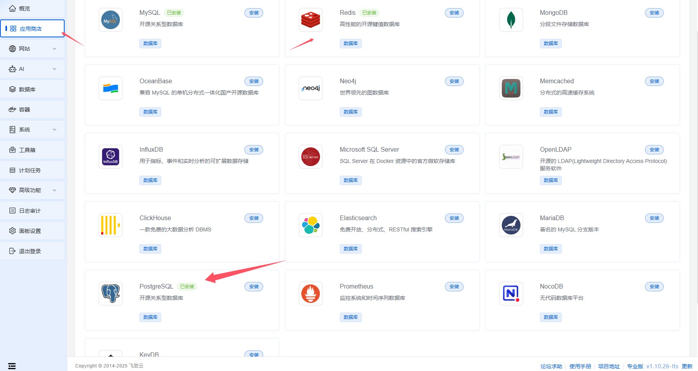698x371 pixels.
Task: Expand the 网站 sidebar menu
Action: (x=33, y=49)
